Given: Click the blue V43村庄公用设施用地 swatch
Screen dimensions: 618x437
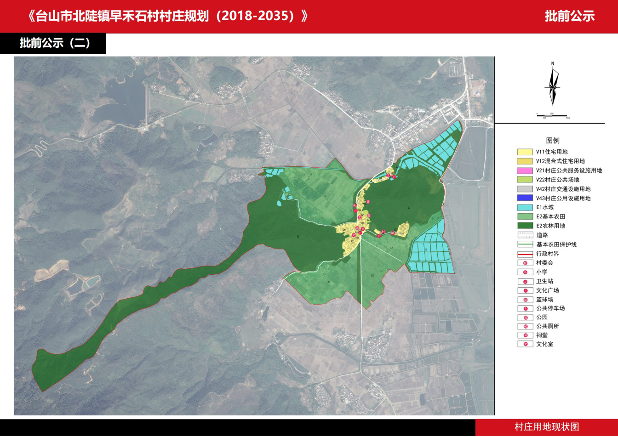Looking at the screenshot, I should [x=525, y=198].
